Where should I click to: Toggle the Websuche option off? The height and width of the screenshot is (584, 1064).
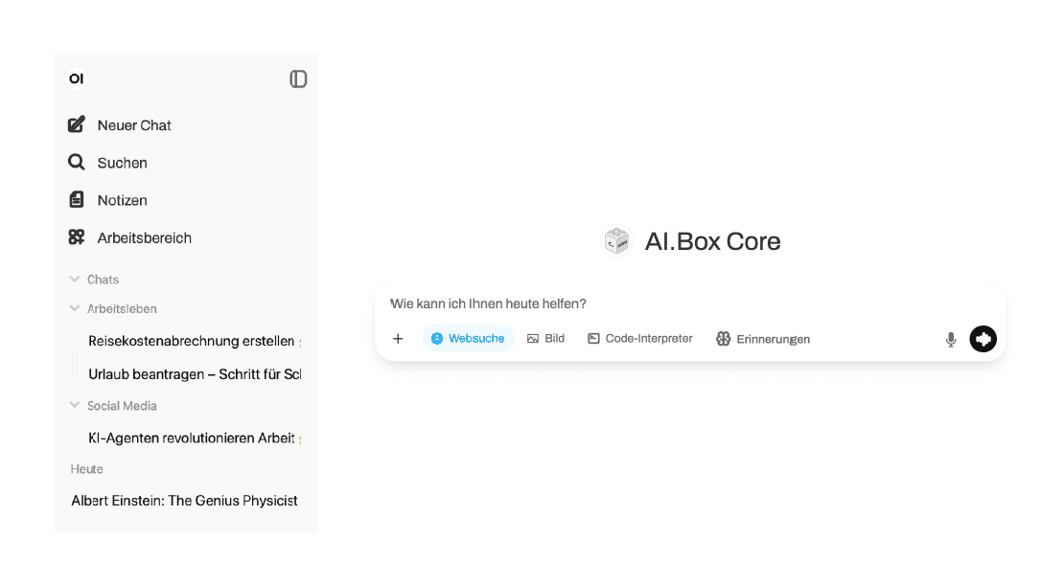[x=468, y=339]
